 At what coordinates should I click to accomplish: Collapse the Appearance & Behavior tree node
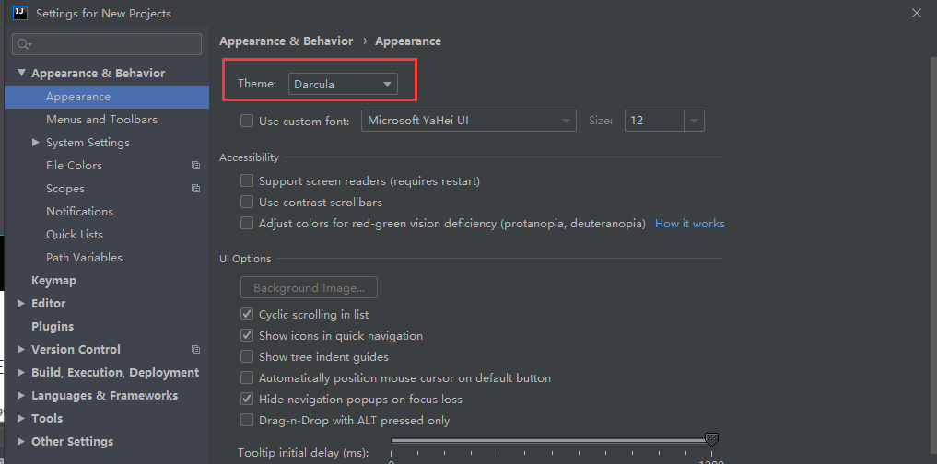(21, 73)
